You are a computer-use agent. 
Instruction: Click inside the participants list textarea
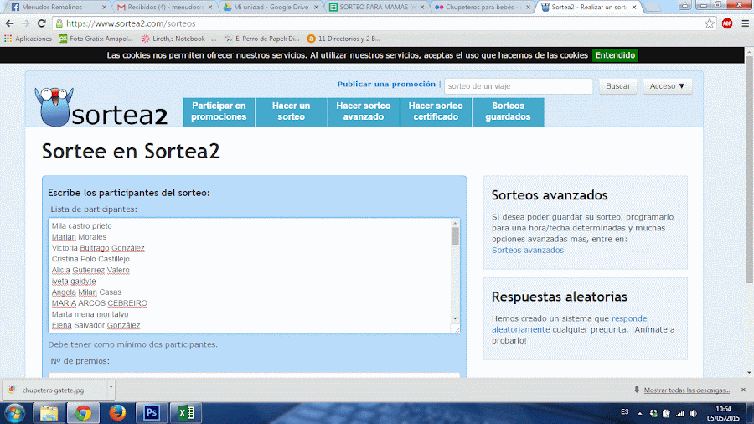click(x=250, y=276)
